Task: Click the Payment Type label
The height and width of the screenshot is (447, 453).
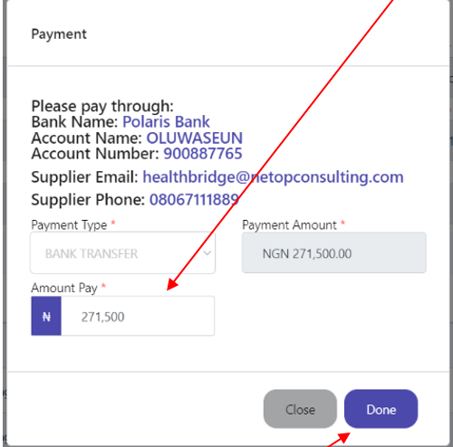Action: [69, 225]
